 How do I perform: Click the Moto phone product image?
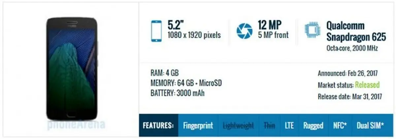click(x=72, y=69)
